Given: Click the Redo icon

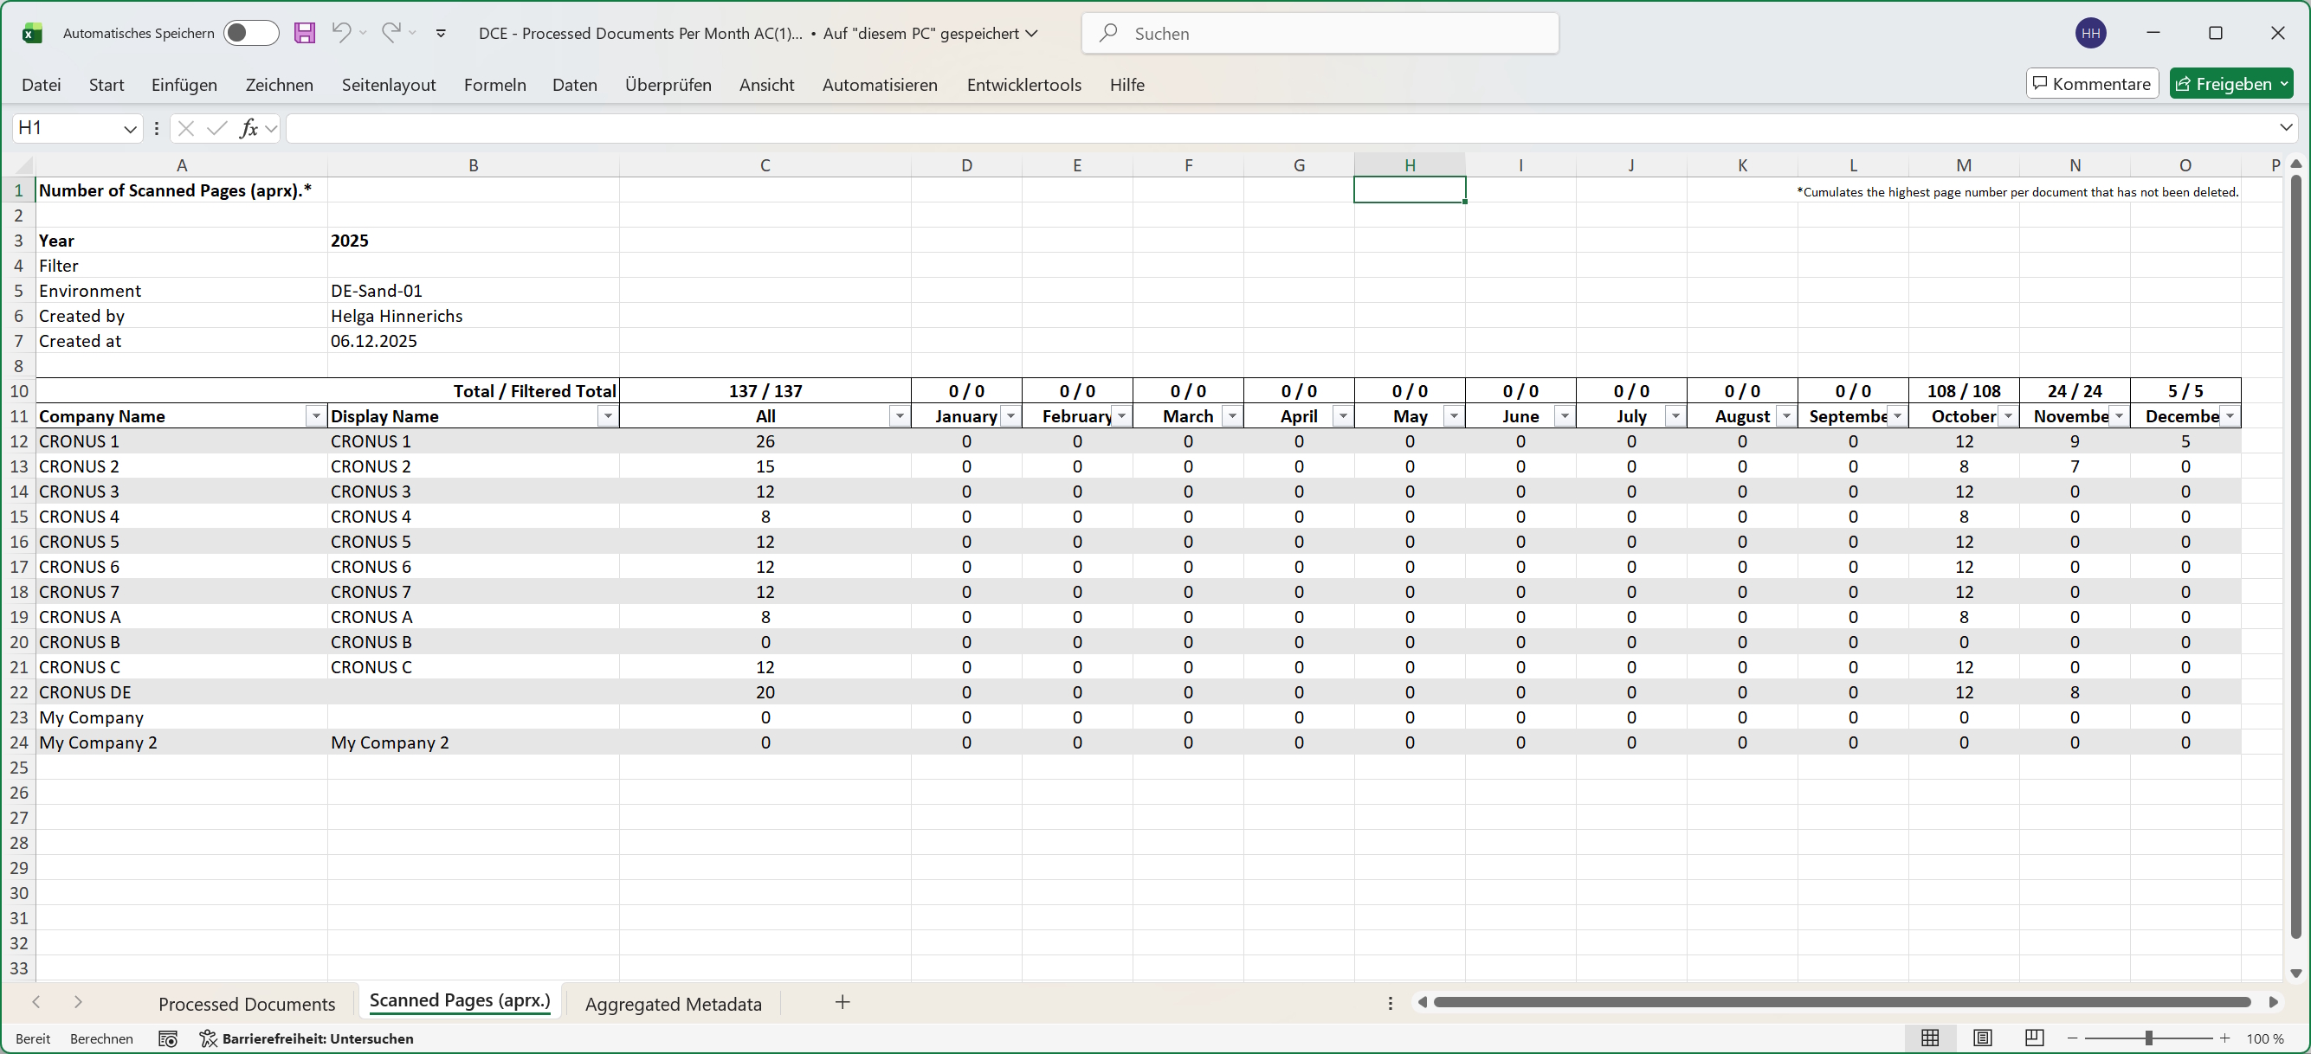Looking at the screenshot, I should coord(391,33).
